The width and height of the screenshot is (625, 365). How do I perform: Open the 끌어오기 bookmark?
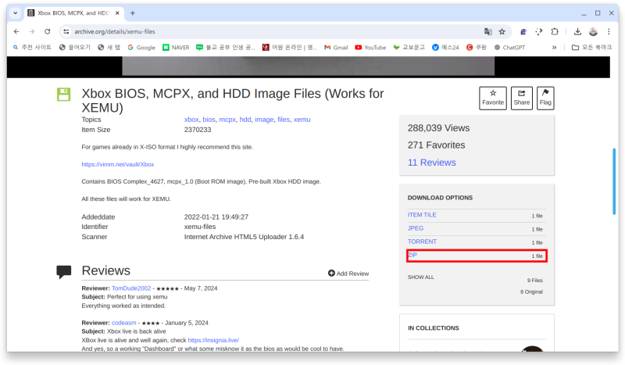(74, 48)
